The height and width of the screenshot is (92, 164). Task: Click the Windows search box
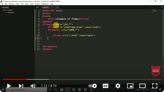coord(26,90)
